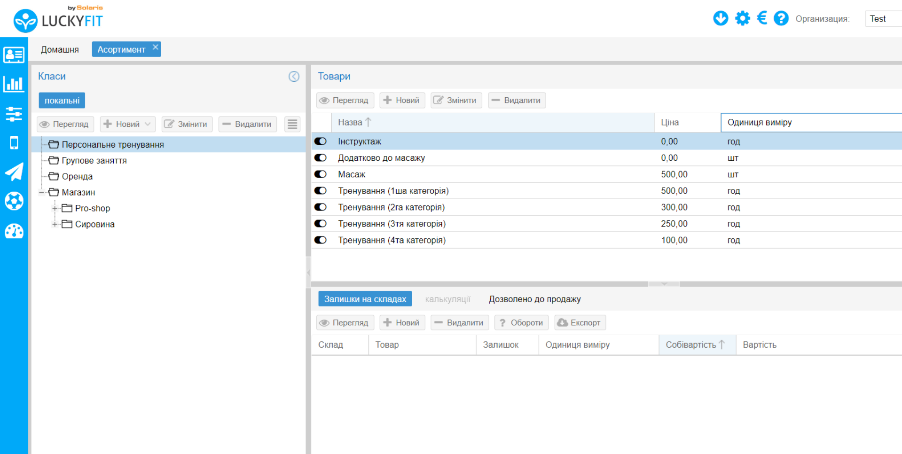Click the Сировина tree item label
The height and width of the screenshot is (454, 902).
point(95,224)
